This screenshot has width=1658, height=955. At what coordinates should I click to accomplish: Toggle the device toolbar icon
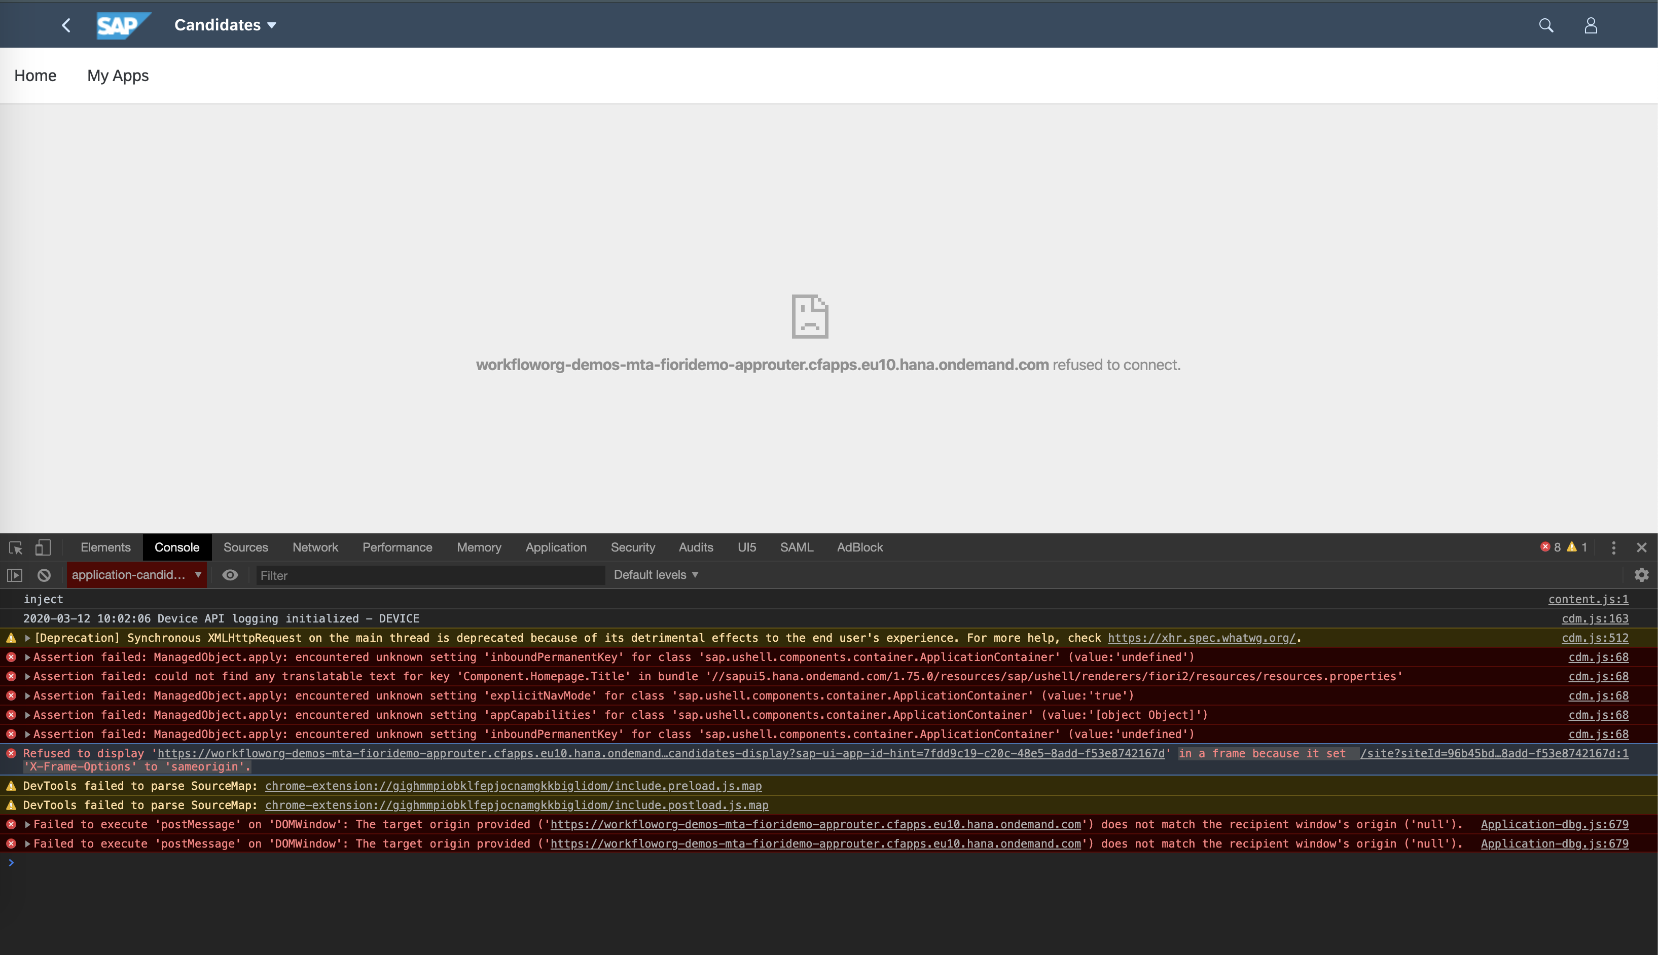click(x=43, y=547)
